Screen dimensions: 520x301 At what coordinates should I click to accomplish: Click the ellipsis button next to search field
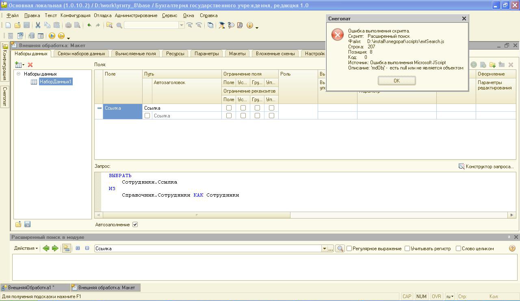tap(331, 248)
